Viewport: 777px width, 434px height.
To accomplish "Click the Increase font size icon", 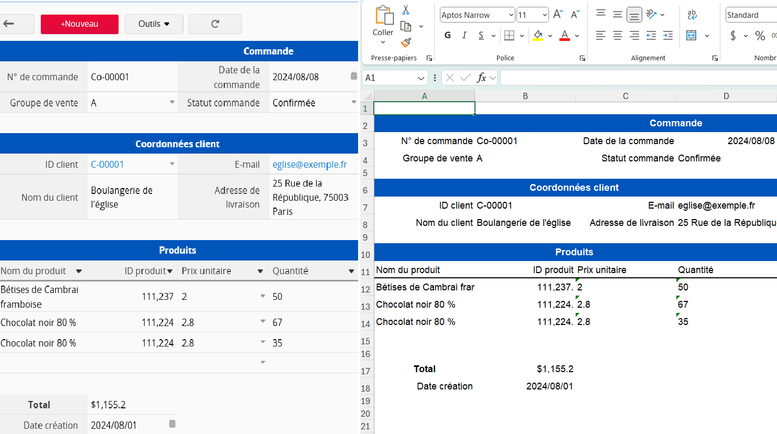I will pyautogui.click(x=557, y=15).
